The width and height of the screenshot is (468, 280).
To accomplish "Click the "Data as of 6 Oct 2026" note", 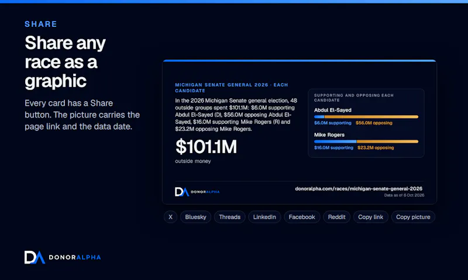I will point(404,195).
